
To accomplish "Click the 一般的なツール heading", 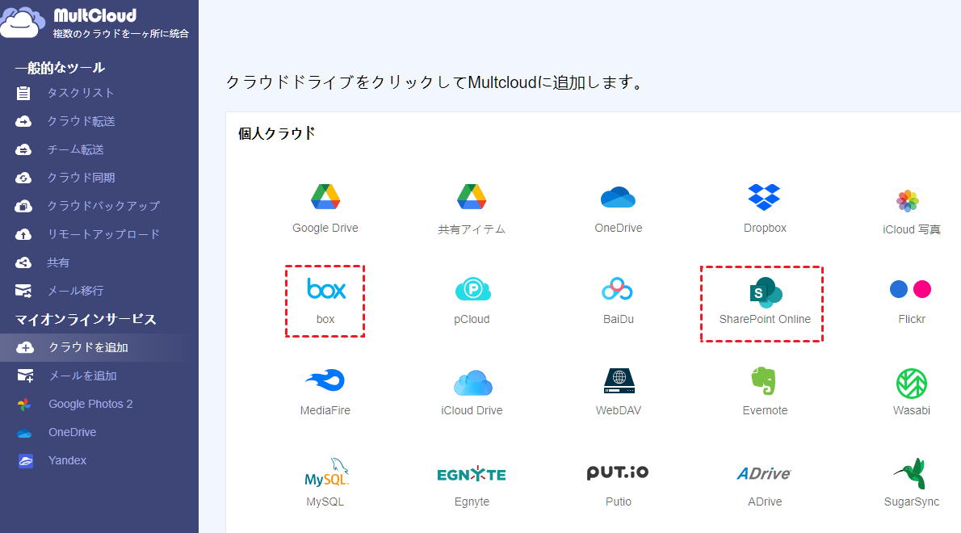I will pos(60,68).
